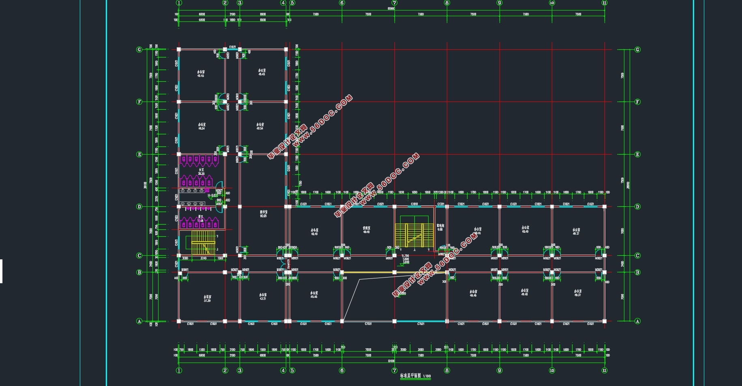Select axis bubble F on the left side
This screenshot has width=742, height=386.
click(x=139, y=102)
